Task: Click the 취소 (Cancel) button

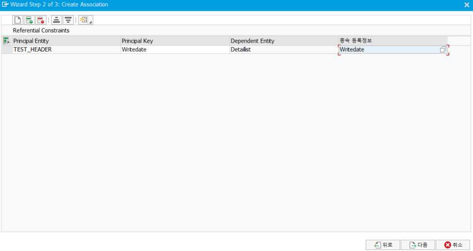Action: (453, 245)
